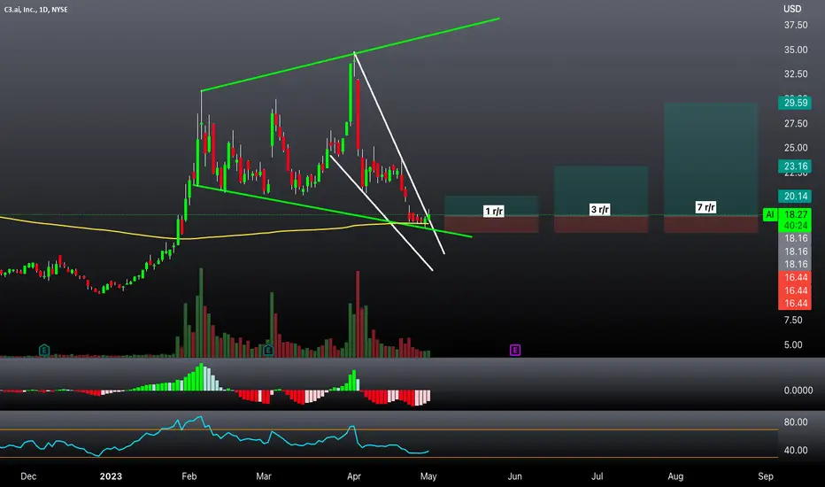Click the 35.00 price axis label
The image size is (825, 487).
coord(796,50)
